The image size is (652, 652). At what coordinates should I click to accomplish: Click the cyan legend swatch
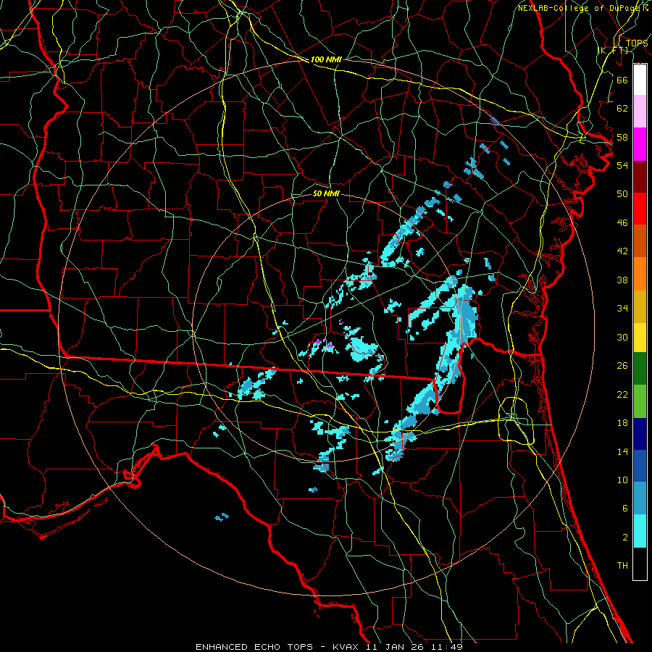(640, 530)
